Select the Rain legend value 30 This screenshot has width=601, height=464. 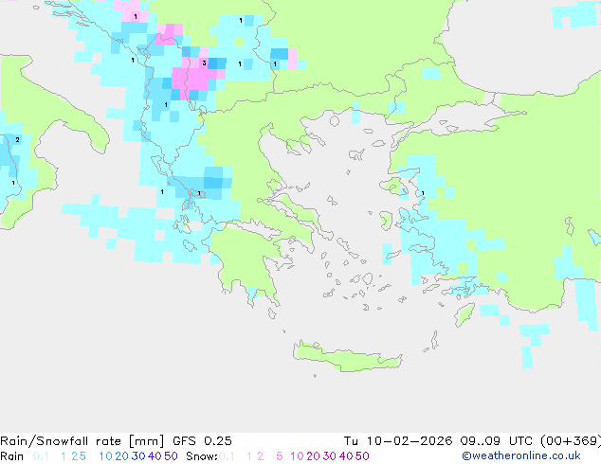click(138, 456)
